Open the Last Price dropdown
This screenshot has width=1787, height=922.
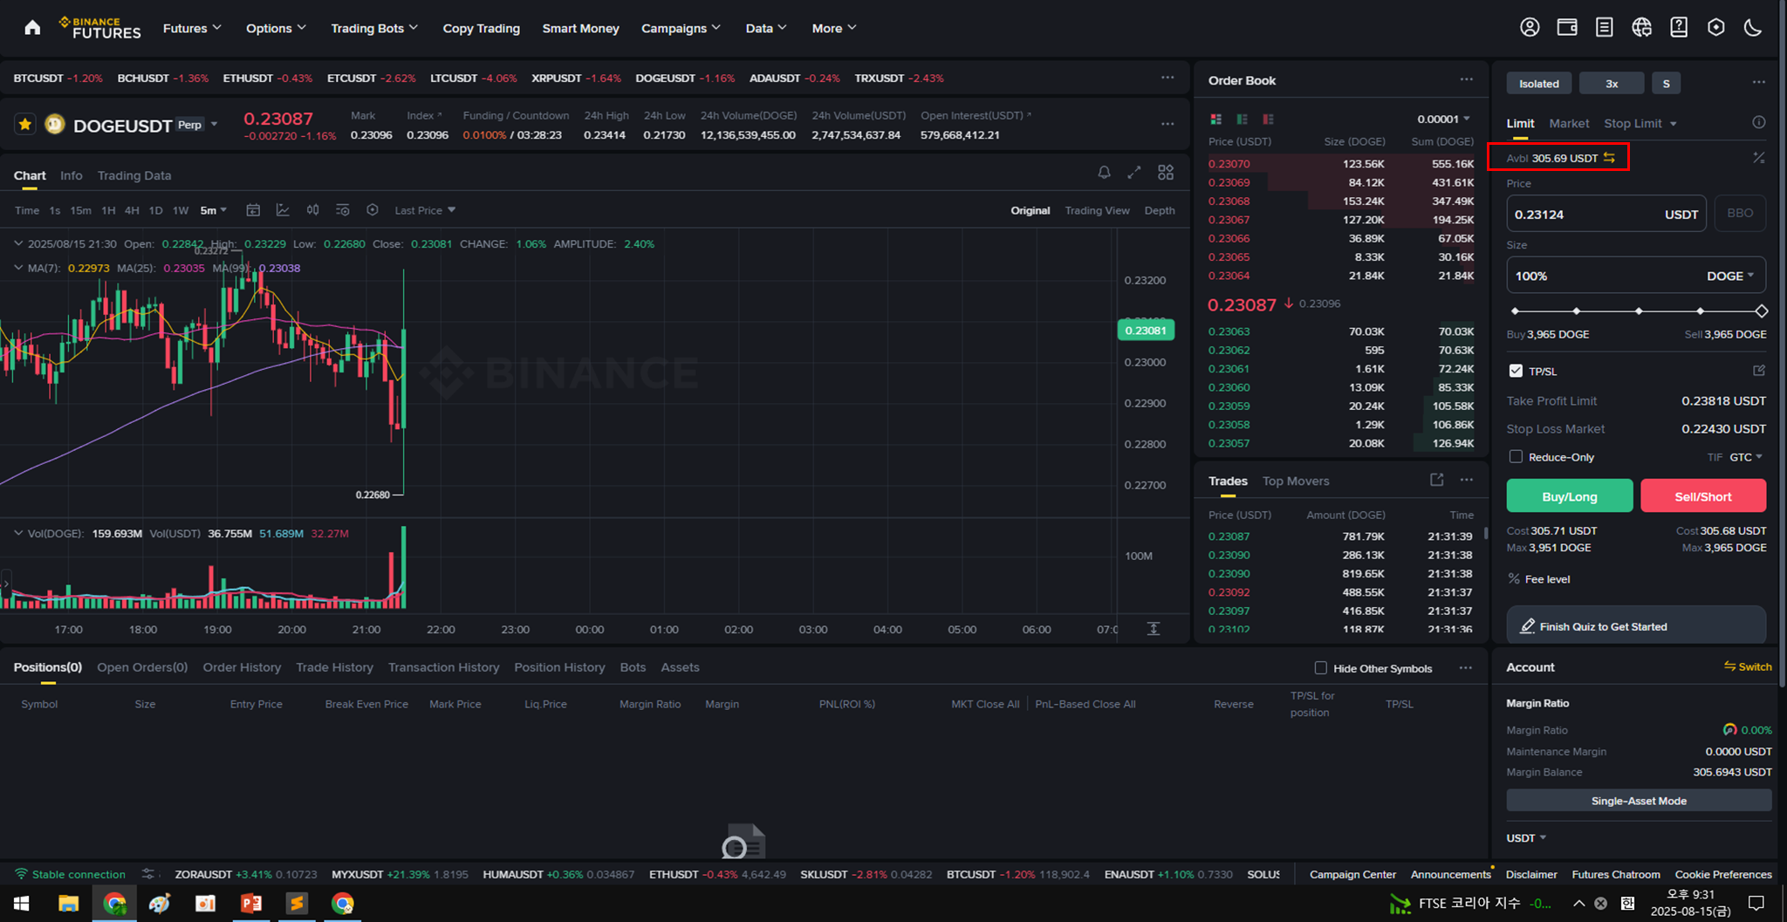pyautogui.click(x=425, y=210)
